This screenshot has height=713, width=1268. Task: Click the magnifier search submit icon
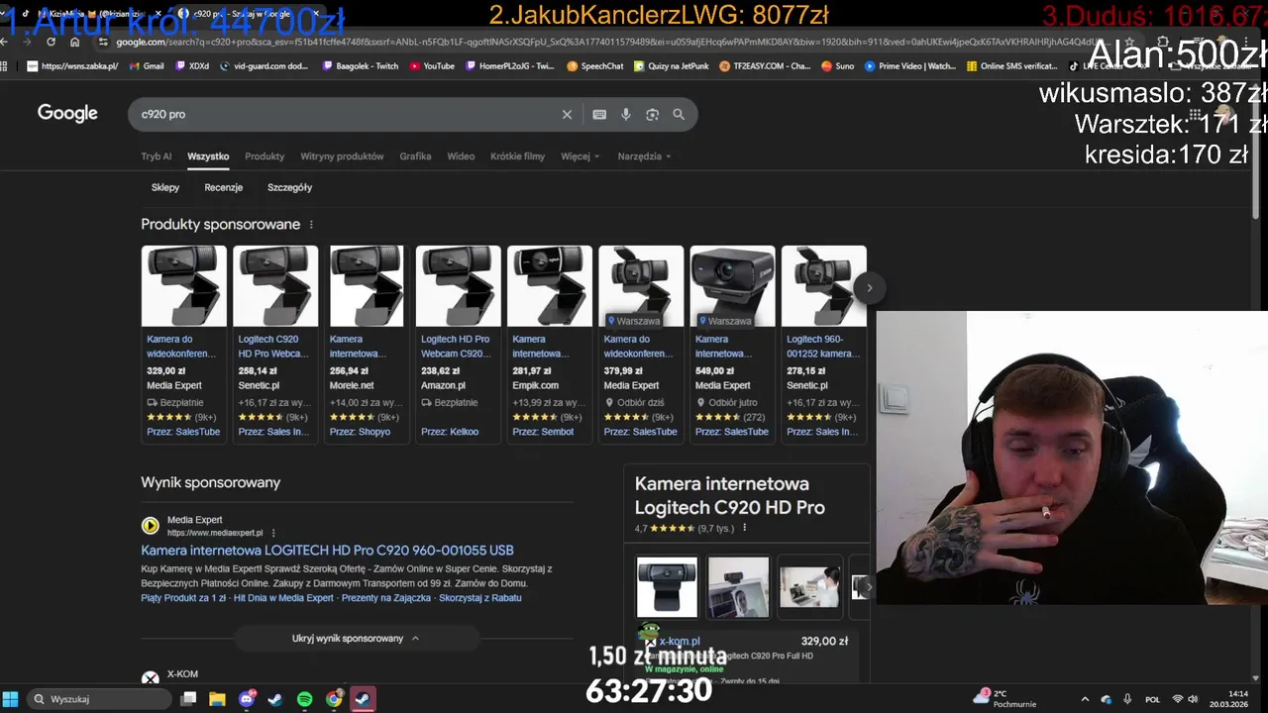[679, 115]
